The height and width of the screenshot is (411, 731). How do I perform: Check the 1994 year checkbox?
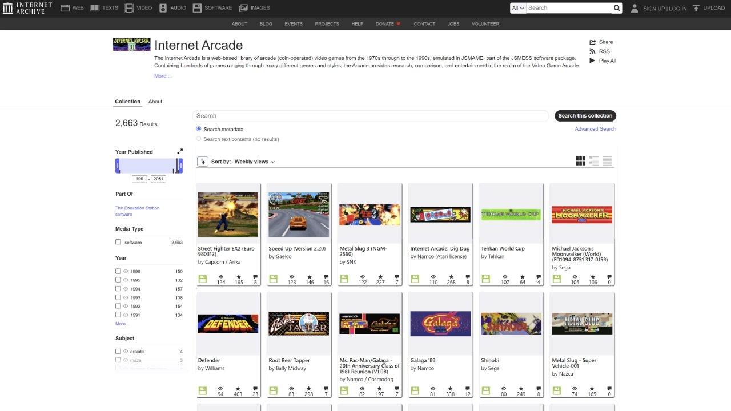(x=118, y=289)
